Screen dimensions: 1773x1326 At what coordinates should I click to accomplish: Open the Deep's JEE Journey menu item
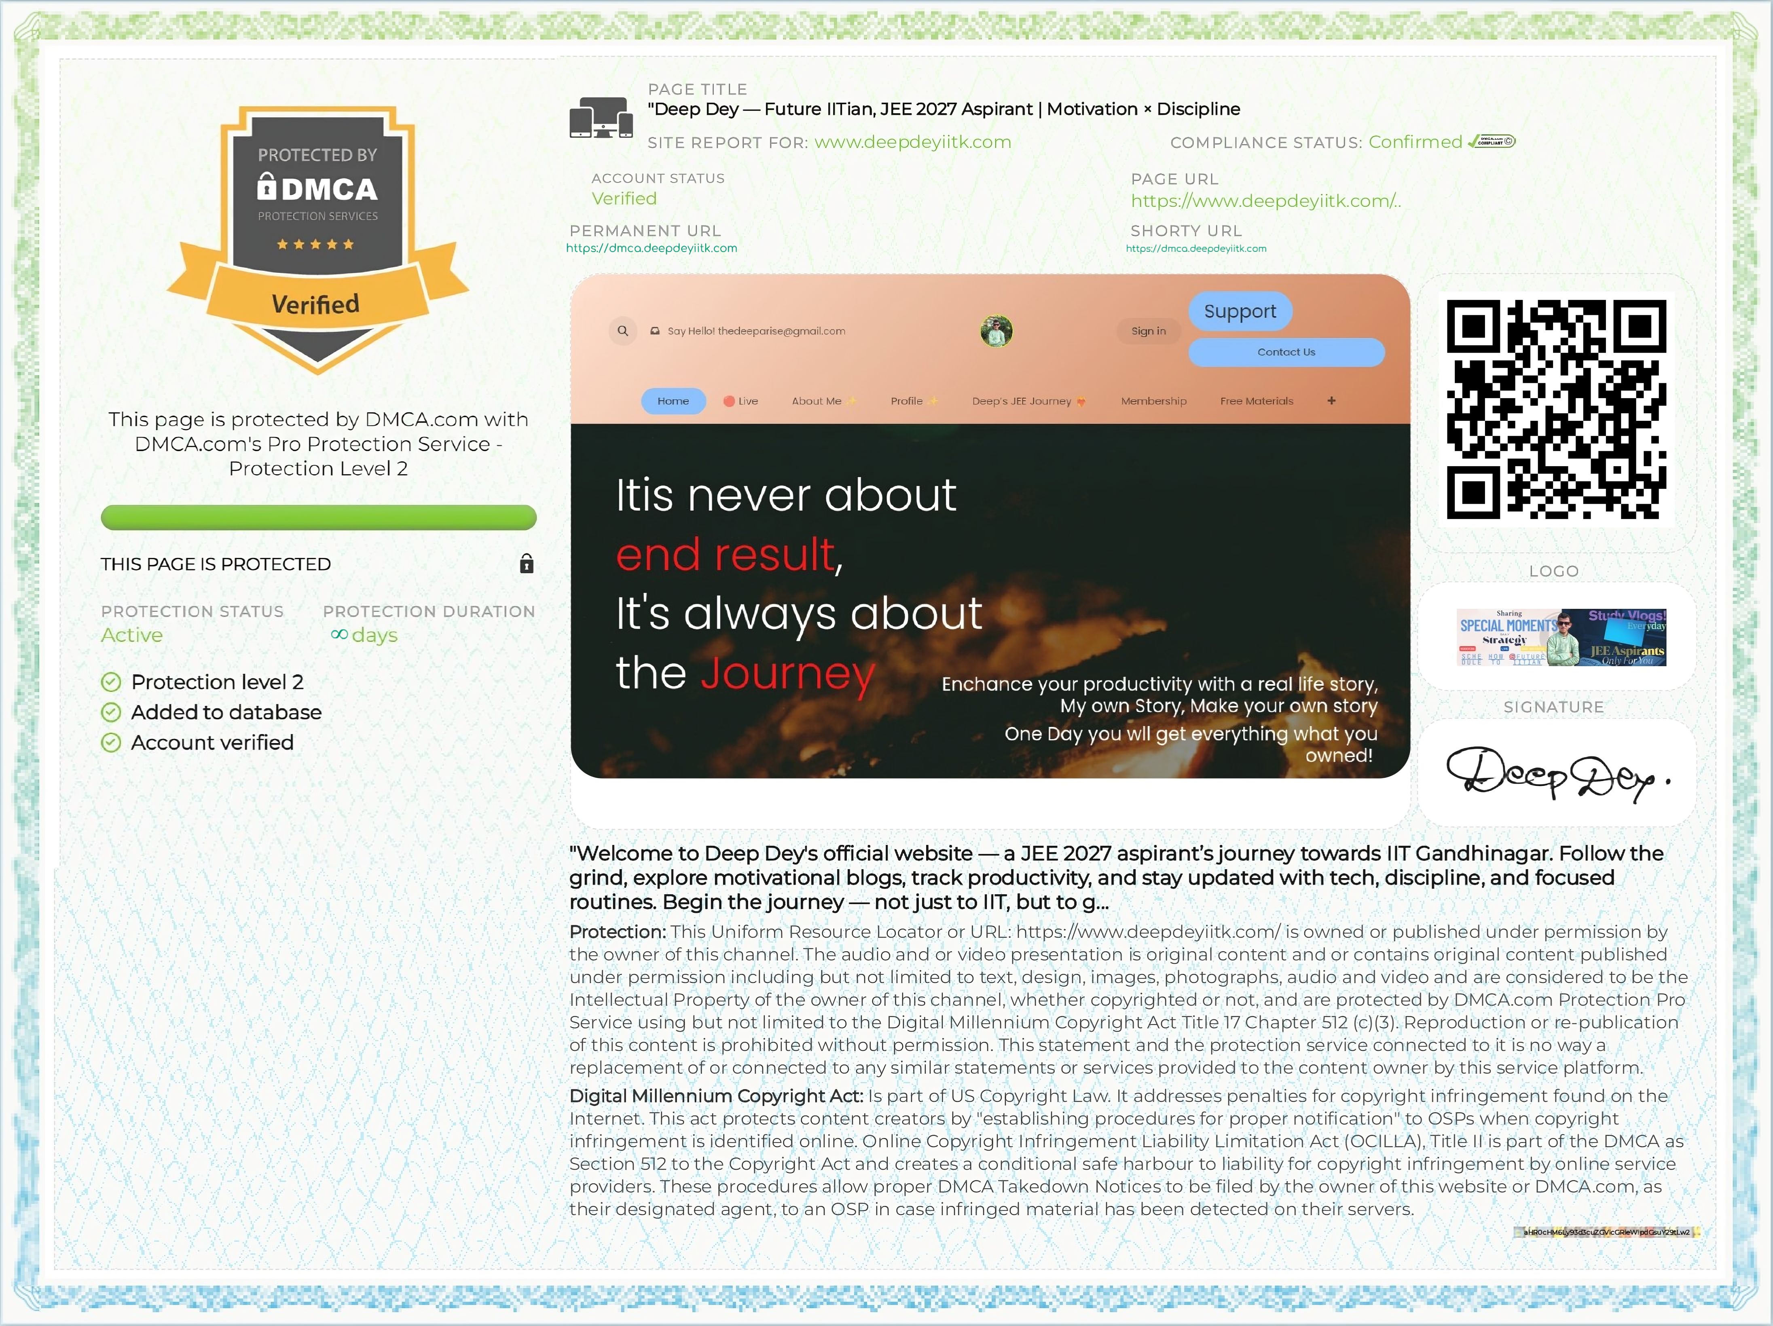tap(1021, 401)
